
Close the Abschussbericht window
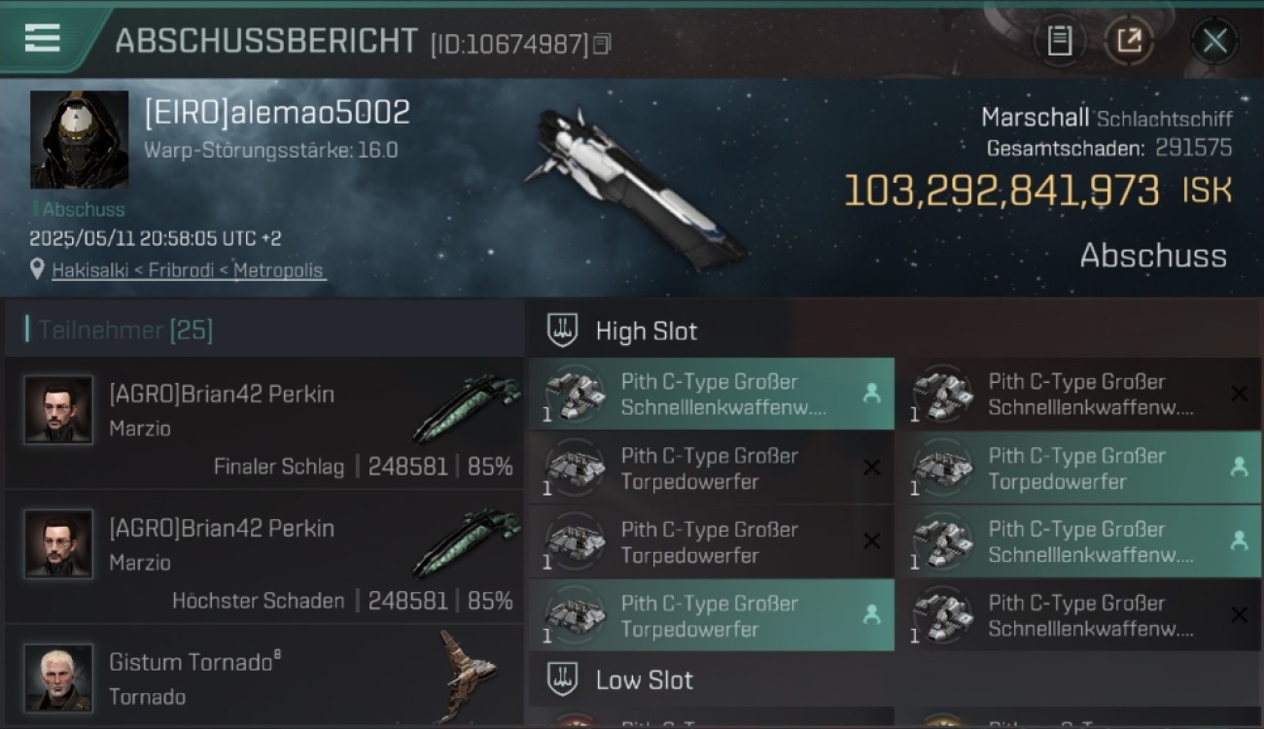point(1214,41)
